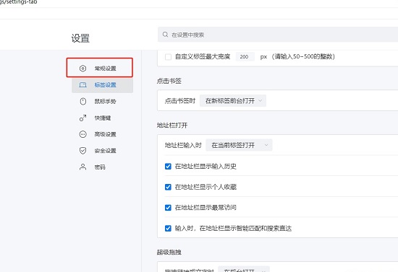Click the 地址栏打开 section heading
398x272 pixels.
coord(172,126)
